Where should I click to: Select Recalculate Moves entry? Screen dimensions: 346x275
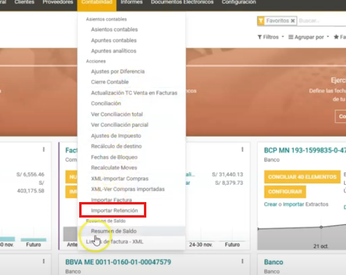[114, 167]
